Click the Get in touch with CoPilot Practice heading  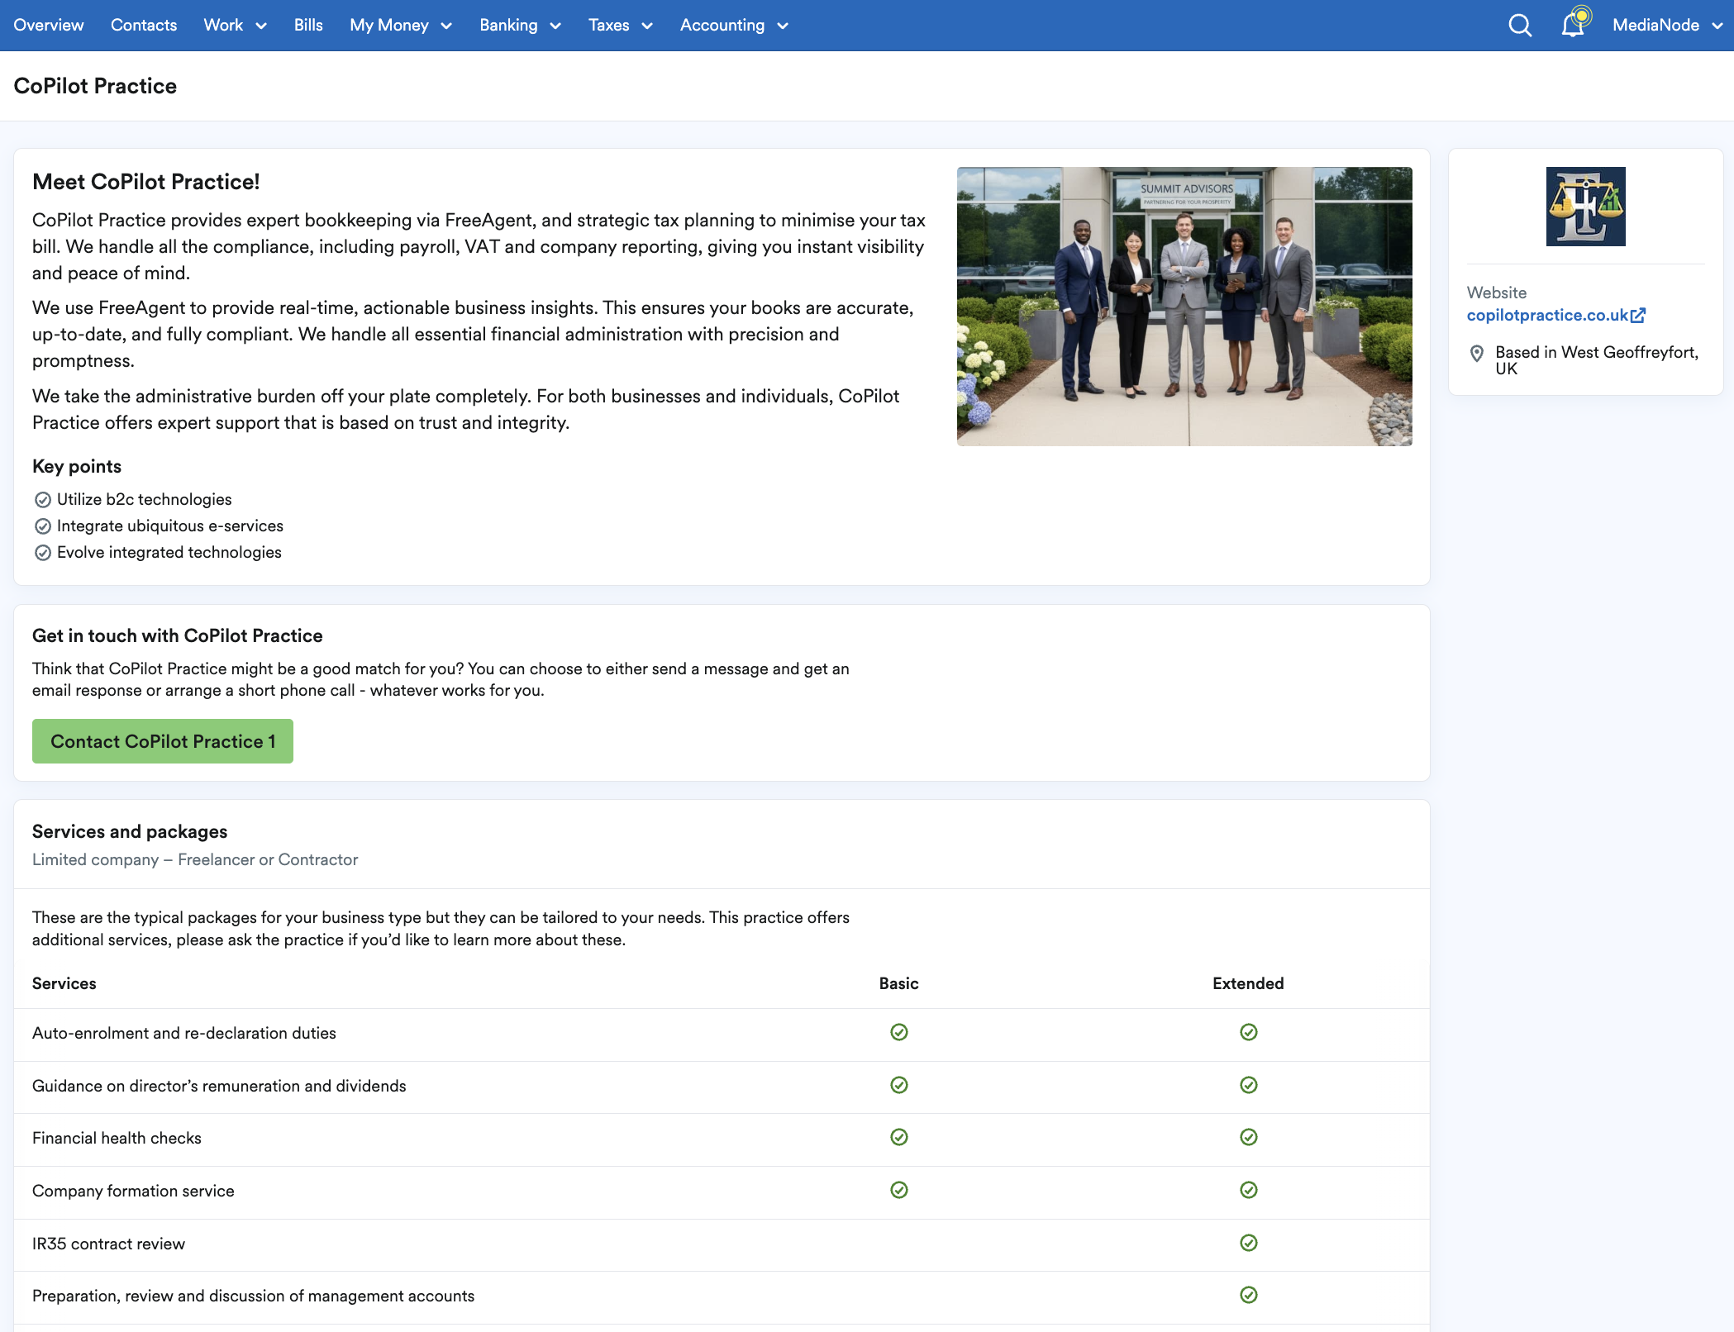click(178, 635)
